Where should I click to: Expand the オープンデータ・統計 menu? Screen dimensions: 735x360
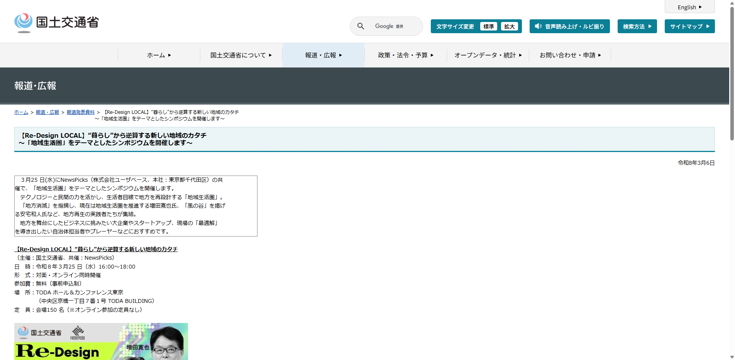point(488,55)
